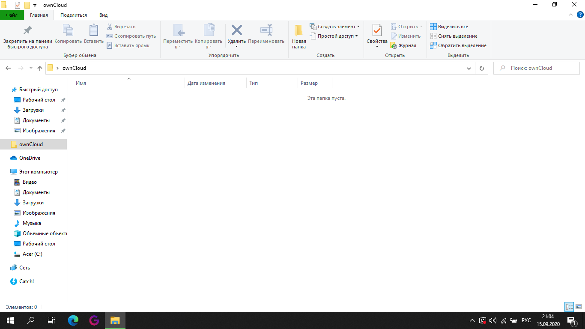This screenshot has width=585, height=329.
Task: Open Свойства properties icon
Action: (377, 31)
